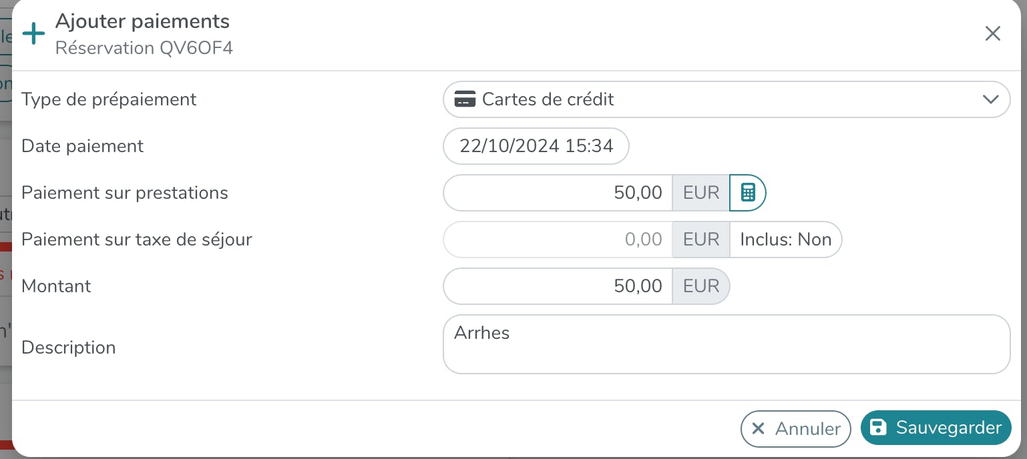The width and height of the screenshot is (1027, 459).
Task: Click the floppy disk icon on Sauvegarder
Action: pyautogui.click(x=879, y=428)
